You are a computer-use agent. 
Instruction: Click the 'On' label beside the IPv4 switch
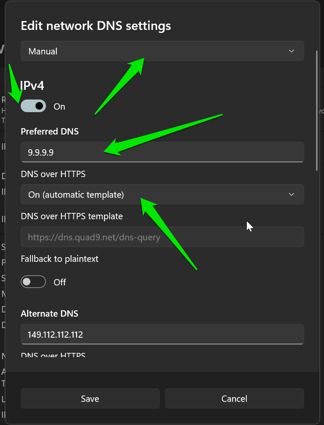click(x=59, y=107)
